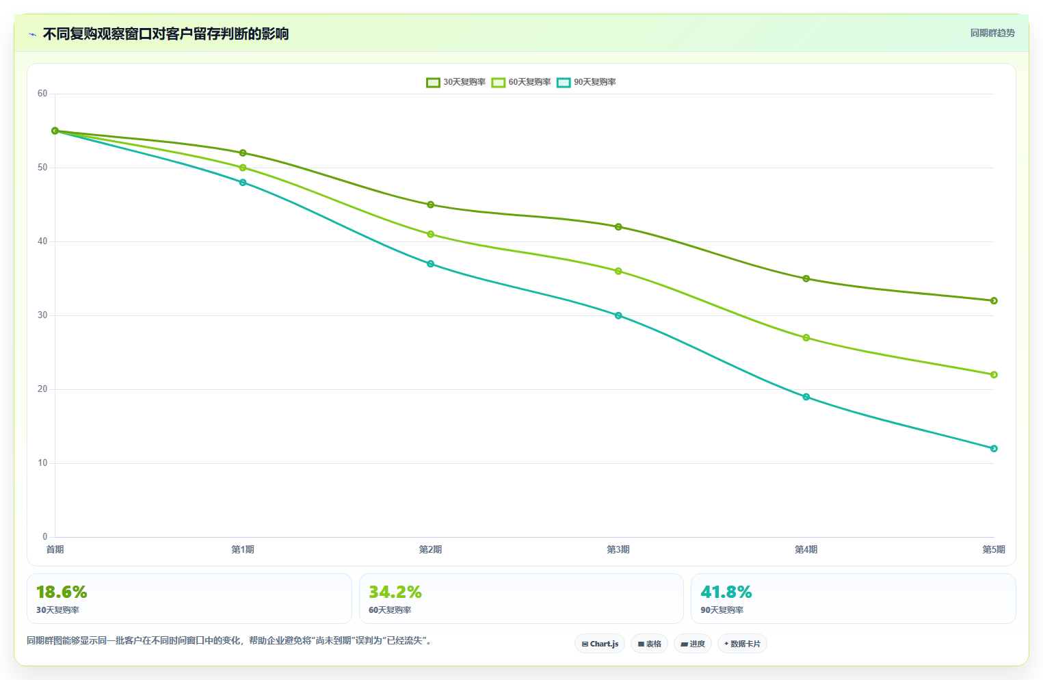
Task: Click the 进度 tag
Action: click(693, 644)
